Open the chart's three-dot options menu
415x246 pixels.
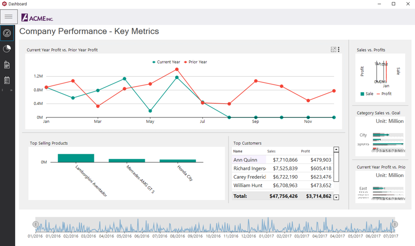click(339, 49)
